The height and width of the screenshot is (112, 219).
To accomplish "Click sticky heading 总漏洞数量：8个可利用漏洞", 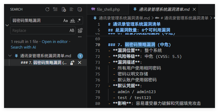I will click(x=139, y=30).
